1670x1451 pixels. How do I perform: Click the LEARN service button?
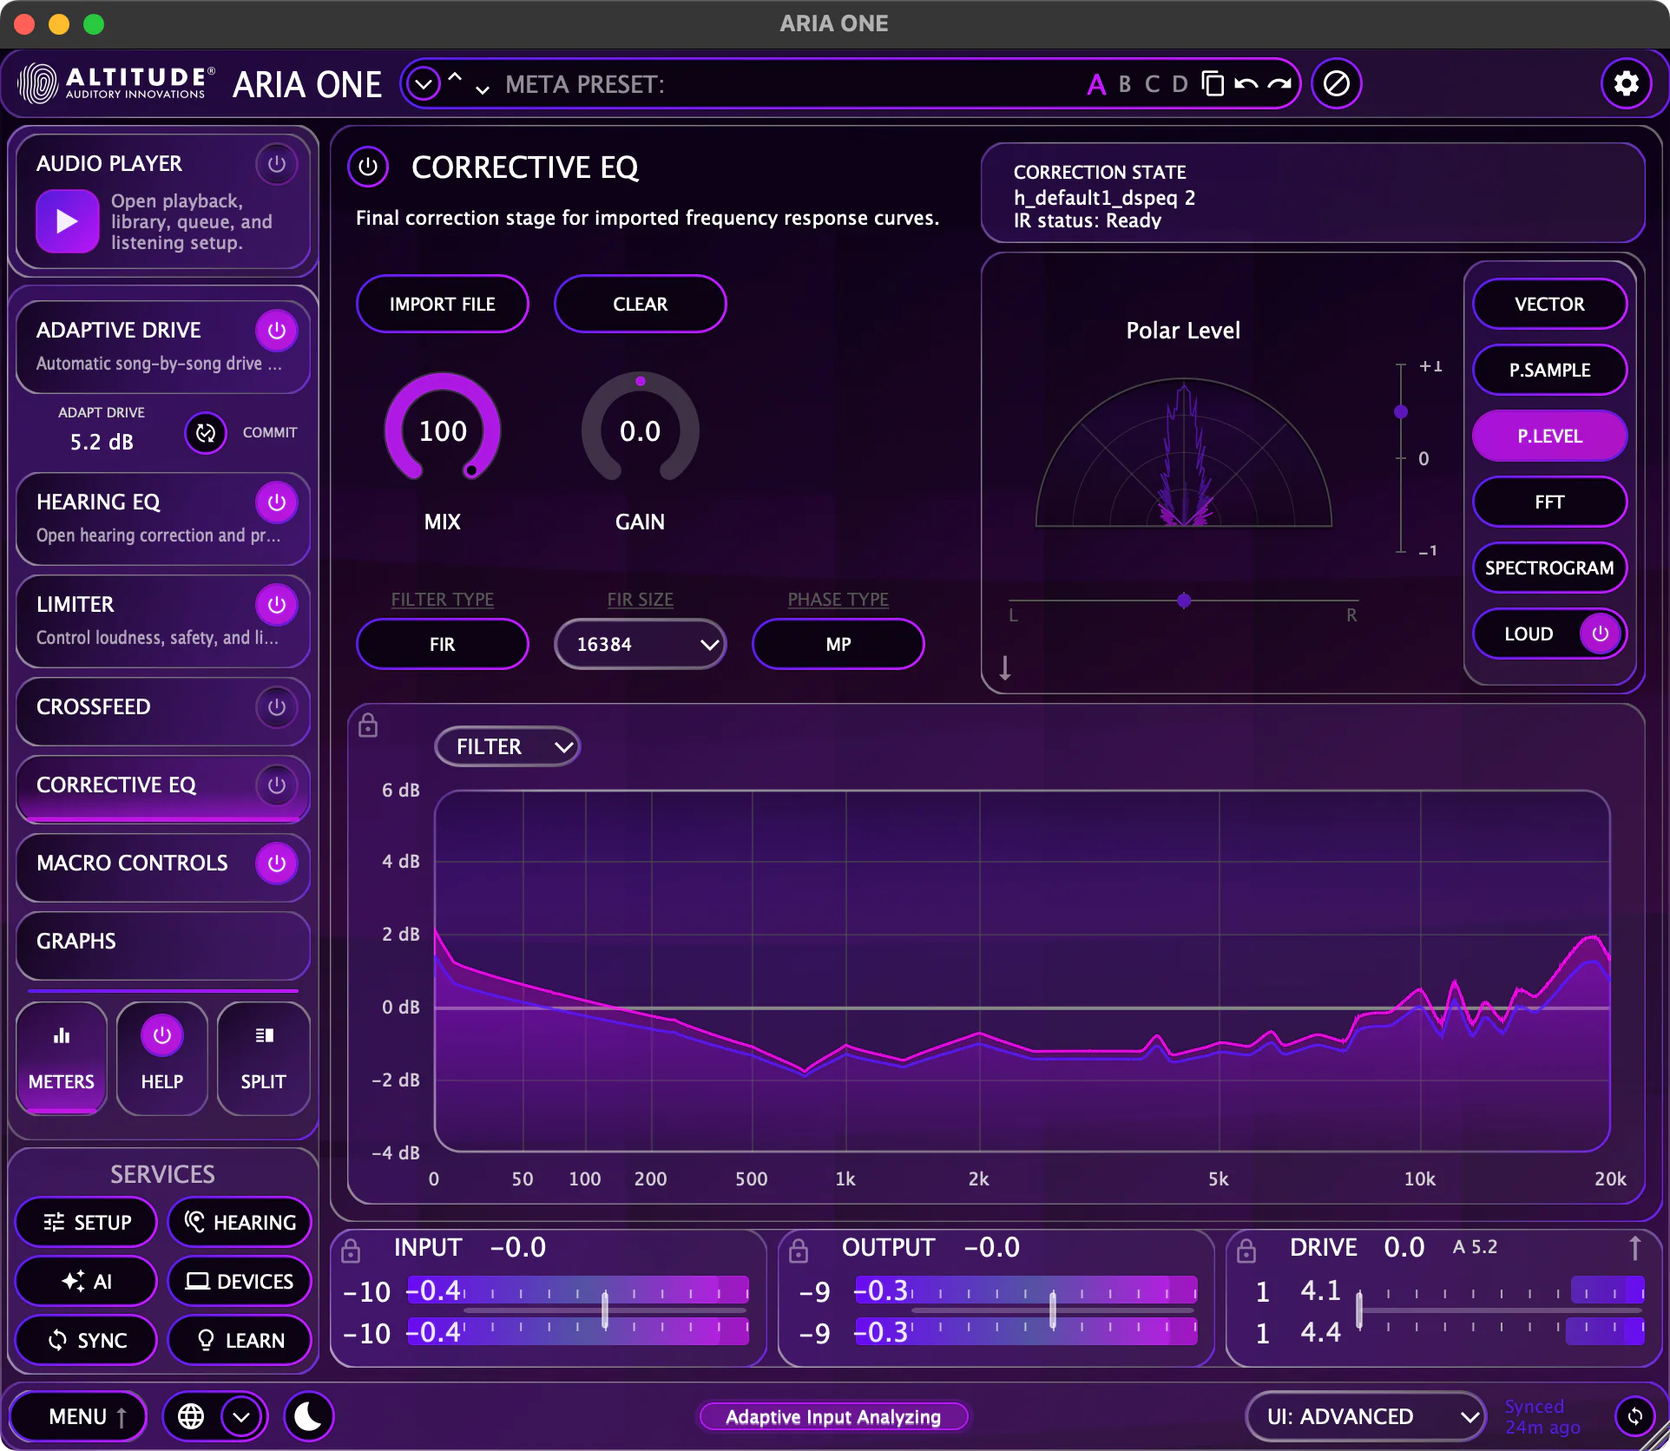pos(240,1340)
